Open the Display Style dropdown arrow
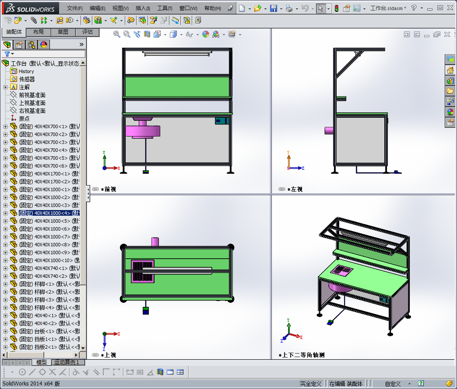The width and height of the screenshot is (457, 389). [181, 35]
